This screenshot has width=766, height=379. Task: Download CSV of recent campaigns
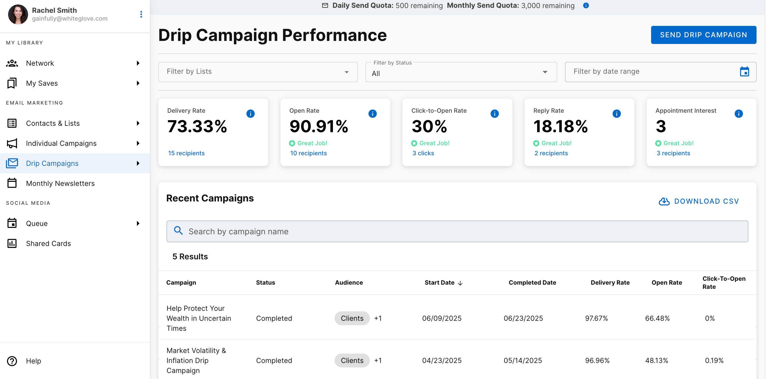click(698, 201)
